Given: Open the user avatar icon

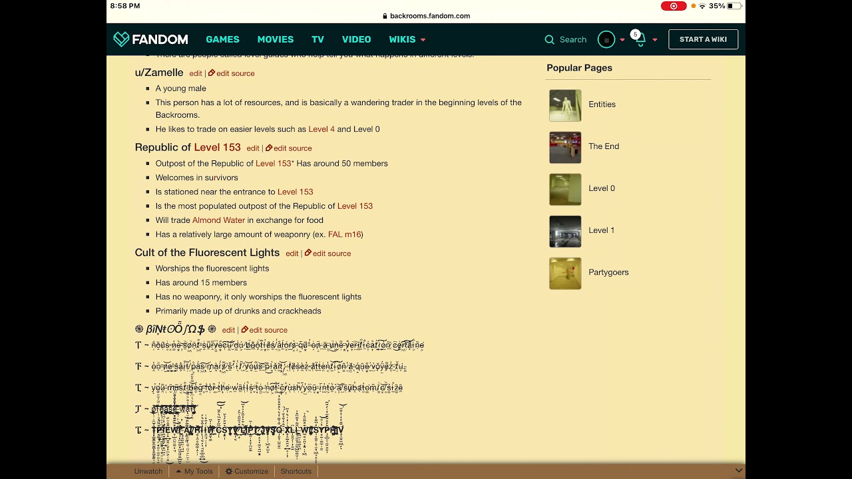Looking at the screenshot, I should point(606,40).
